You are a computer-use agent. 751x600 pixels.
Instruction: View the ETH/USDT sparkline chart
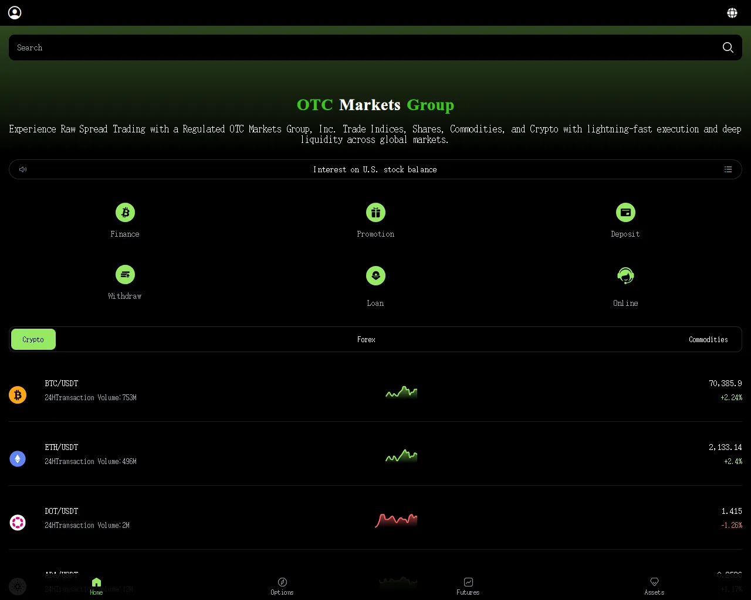401,456
